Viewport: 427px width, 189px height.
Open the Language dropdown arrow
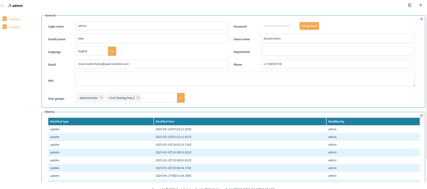click(112, 51)
